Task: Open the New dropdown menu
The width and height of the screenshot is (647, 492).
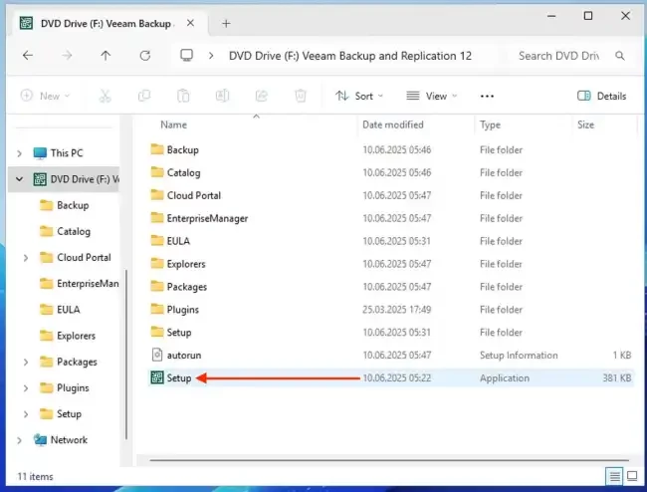Action: point(46,96)
